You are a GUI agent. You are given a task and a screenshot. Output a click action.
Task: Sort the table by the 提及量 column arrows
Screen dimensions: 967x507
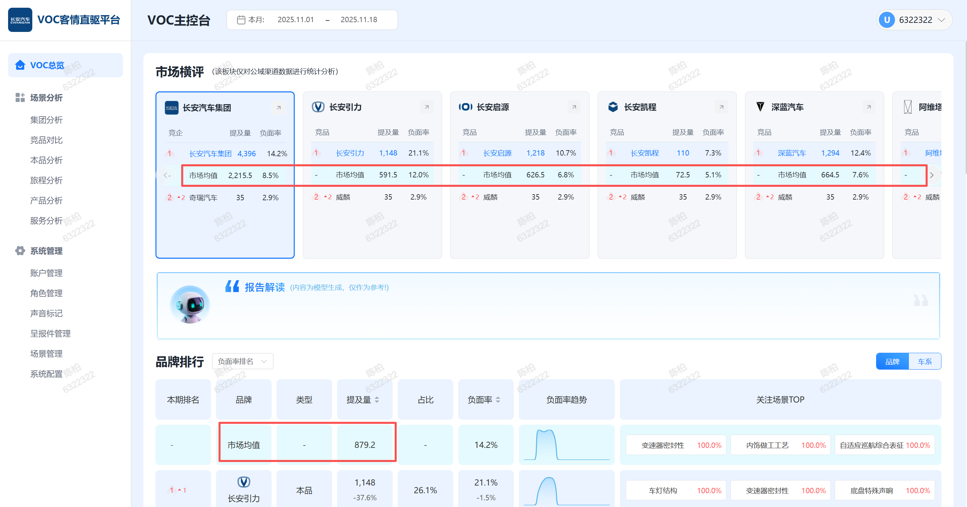pyautogui.click(x=377, y=400)
